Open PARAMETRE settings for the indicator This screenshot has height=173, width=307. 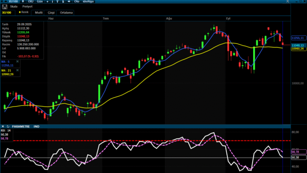point(21,126)
